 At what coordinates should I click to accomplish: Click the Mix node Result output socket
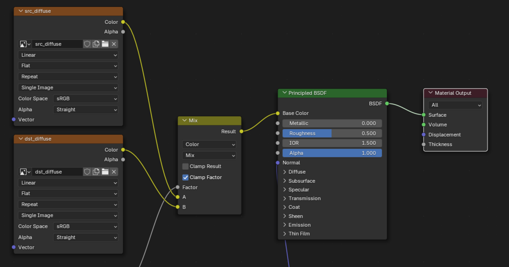click(x=241, y=131)
